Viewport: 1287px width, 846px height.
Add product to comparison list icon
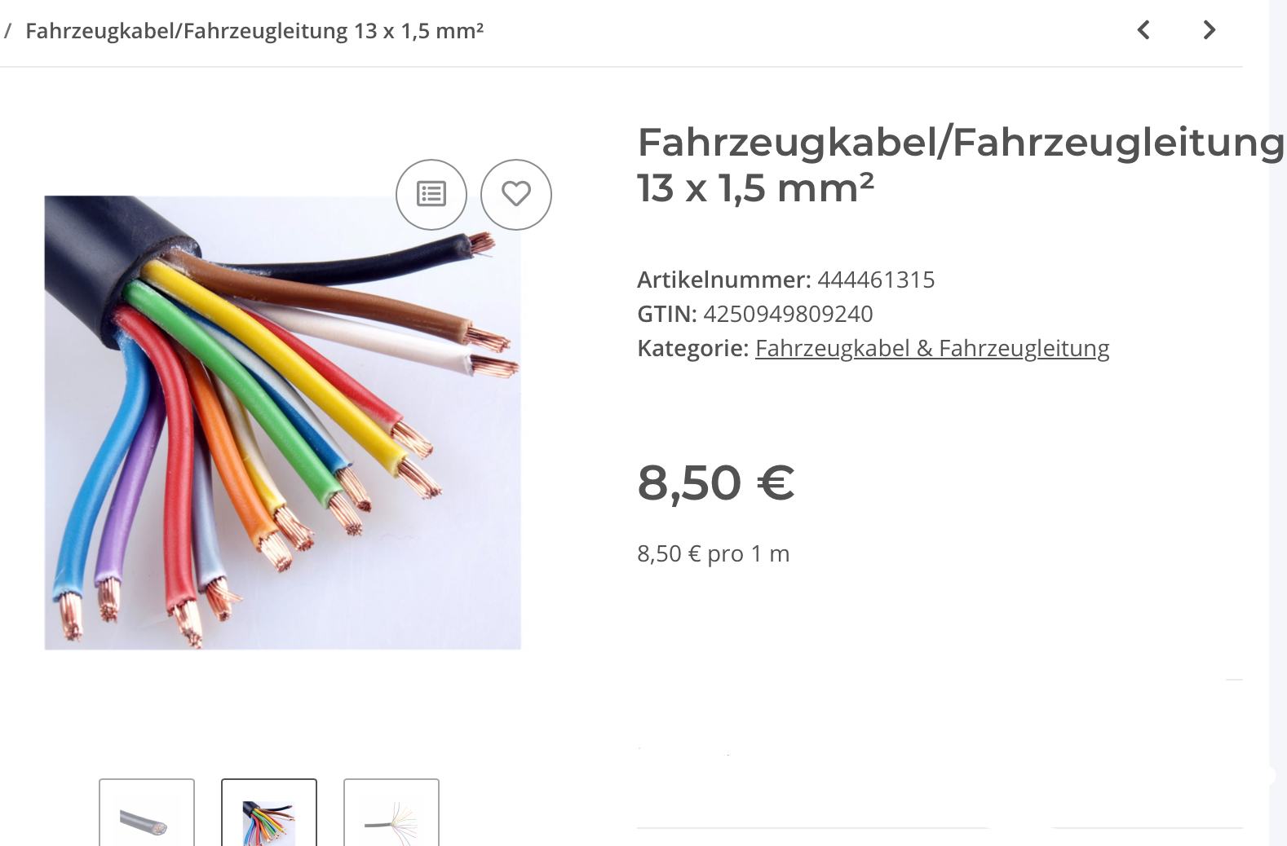coord(431,194)
